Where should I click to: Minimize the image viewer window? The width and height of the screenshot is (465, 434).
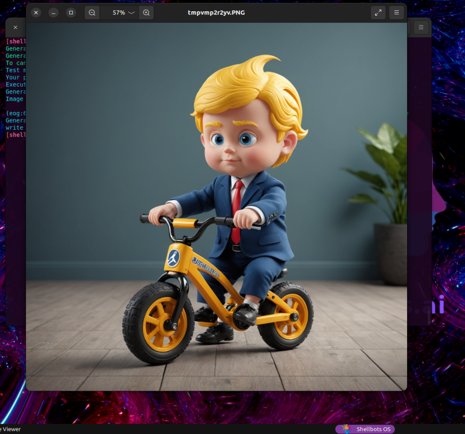54,13
